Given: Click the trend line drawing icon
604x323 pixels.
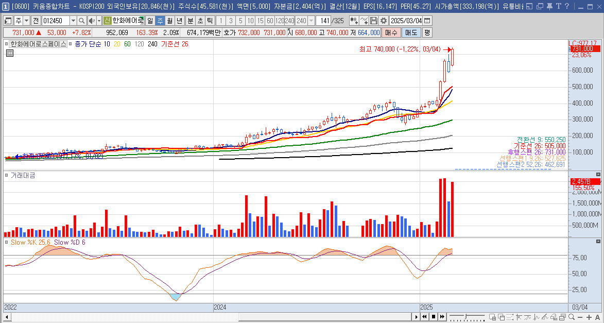Looking at the screenshot, I should (x=545, y=317).
